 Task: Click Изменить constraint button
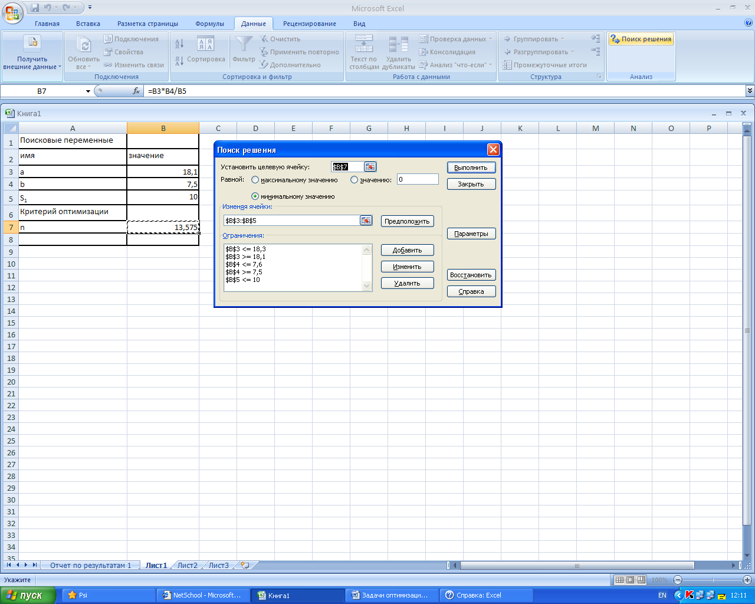[x=407, y=267]
